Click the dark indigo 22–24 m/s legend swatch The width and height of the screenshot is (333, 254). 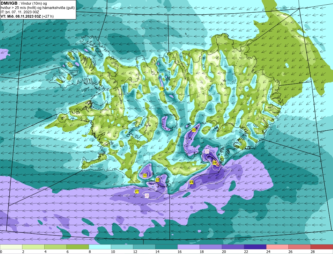coord(255,247)
